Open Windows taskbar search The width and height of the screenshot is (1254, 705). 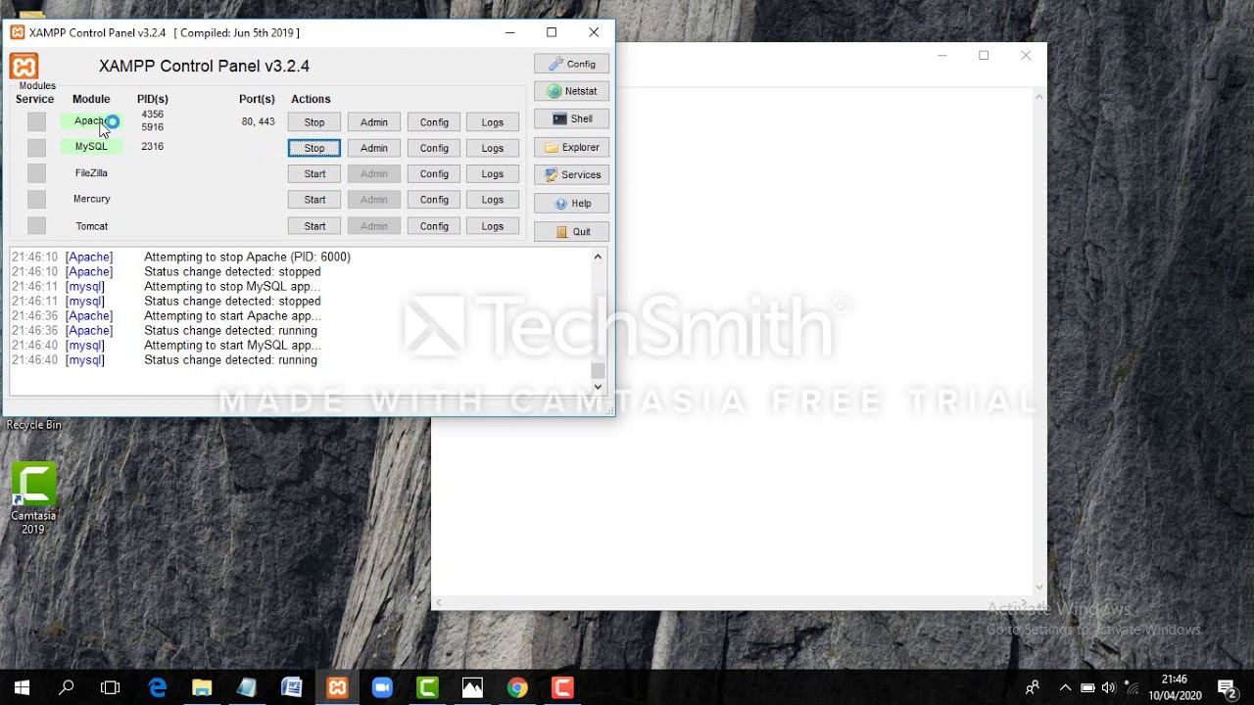click(66, 687)
